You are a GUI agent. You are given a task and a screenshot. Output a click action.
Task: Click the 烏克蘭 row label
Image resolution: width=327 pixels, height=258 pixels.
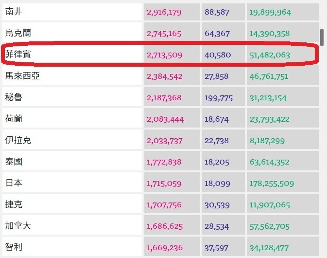pos(18,34)
